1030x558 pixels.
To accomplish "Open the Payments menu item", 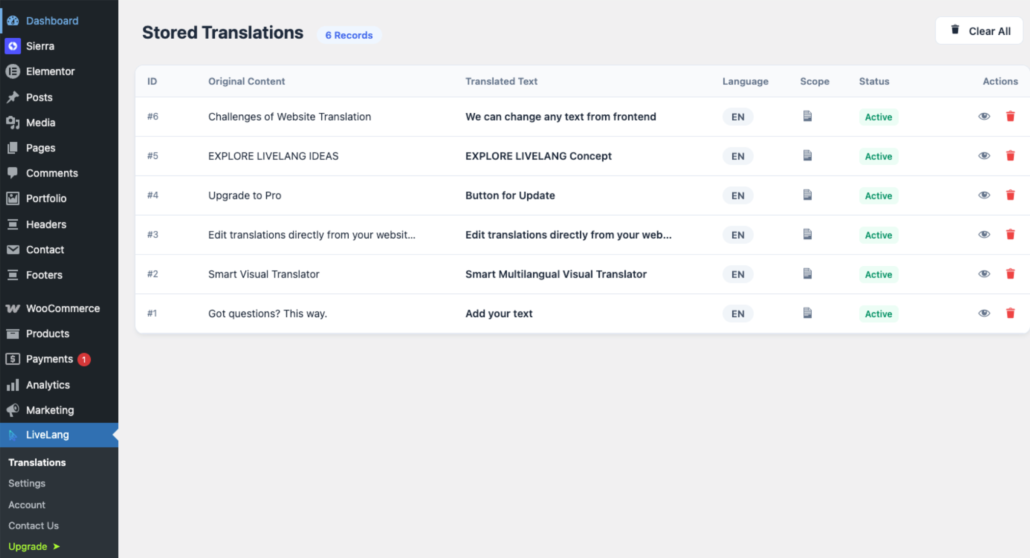I will 59,359.
